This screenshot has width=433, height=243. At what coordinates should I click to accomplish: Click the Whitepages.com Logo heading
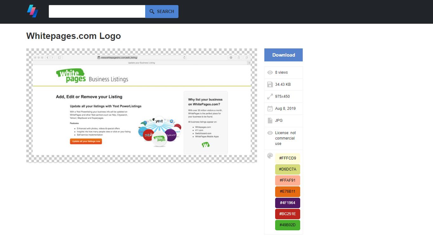[74, 36]
